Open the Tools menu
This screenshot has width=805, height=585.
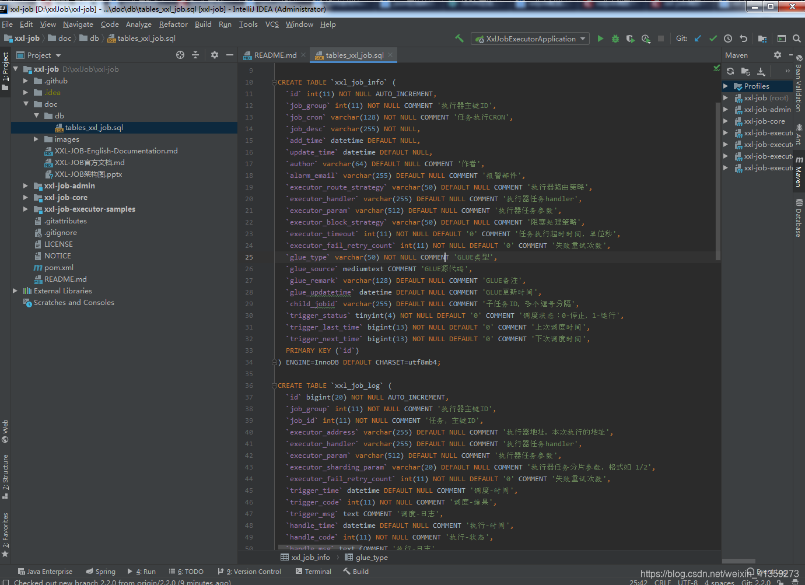248,24
